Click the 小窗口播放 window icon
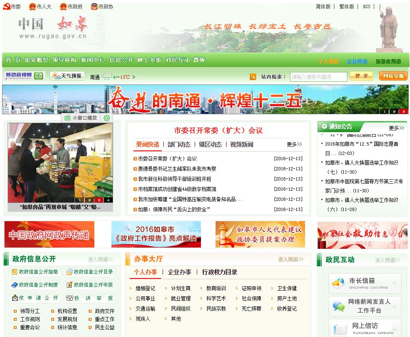Screen dimensions: 410x337 pos(68,118)
